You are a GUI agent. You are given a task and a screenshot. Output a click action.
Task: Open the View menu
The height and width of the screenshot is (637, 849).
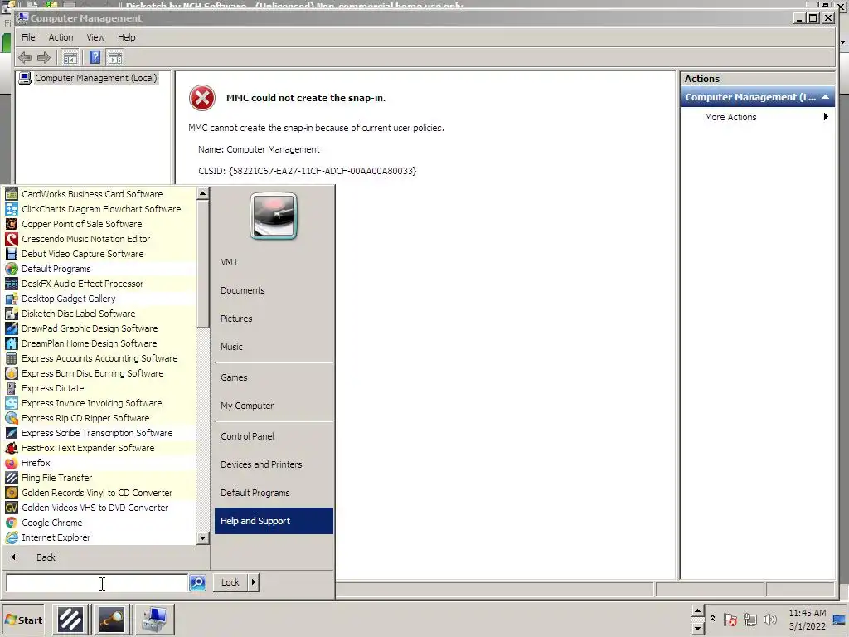[x=95, y=37]
